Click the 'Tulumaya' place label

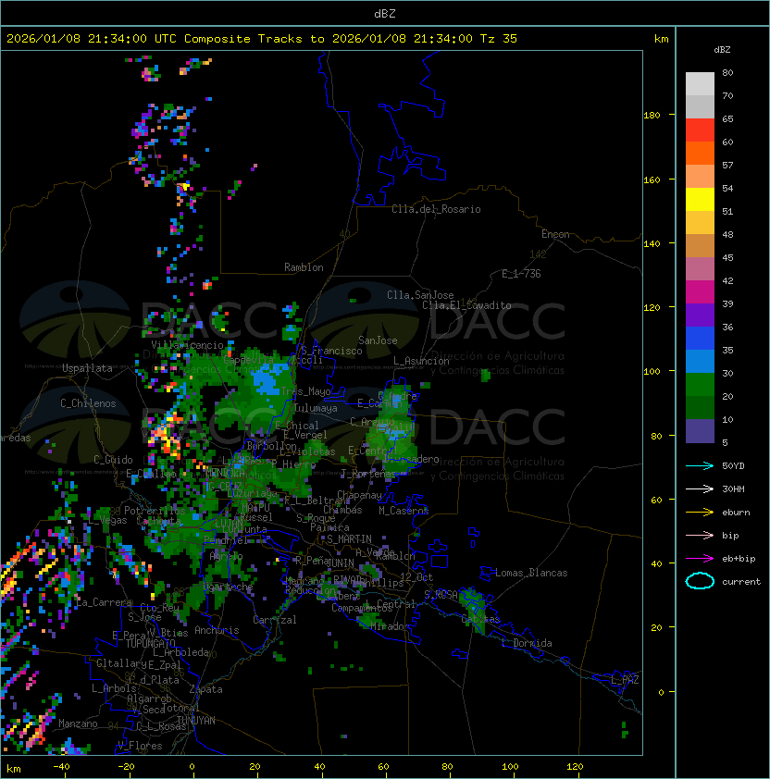click(316, 408)
